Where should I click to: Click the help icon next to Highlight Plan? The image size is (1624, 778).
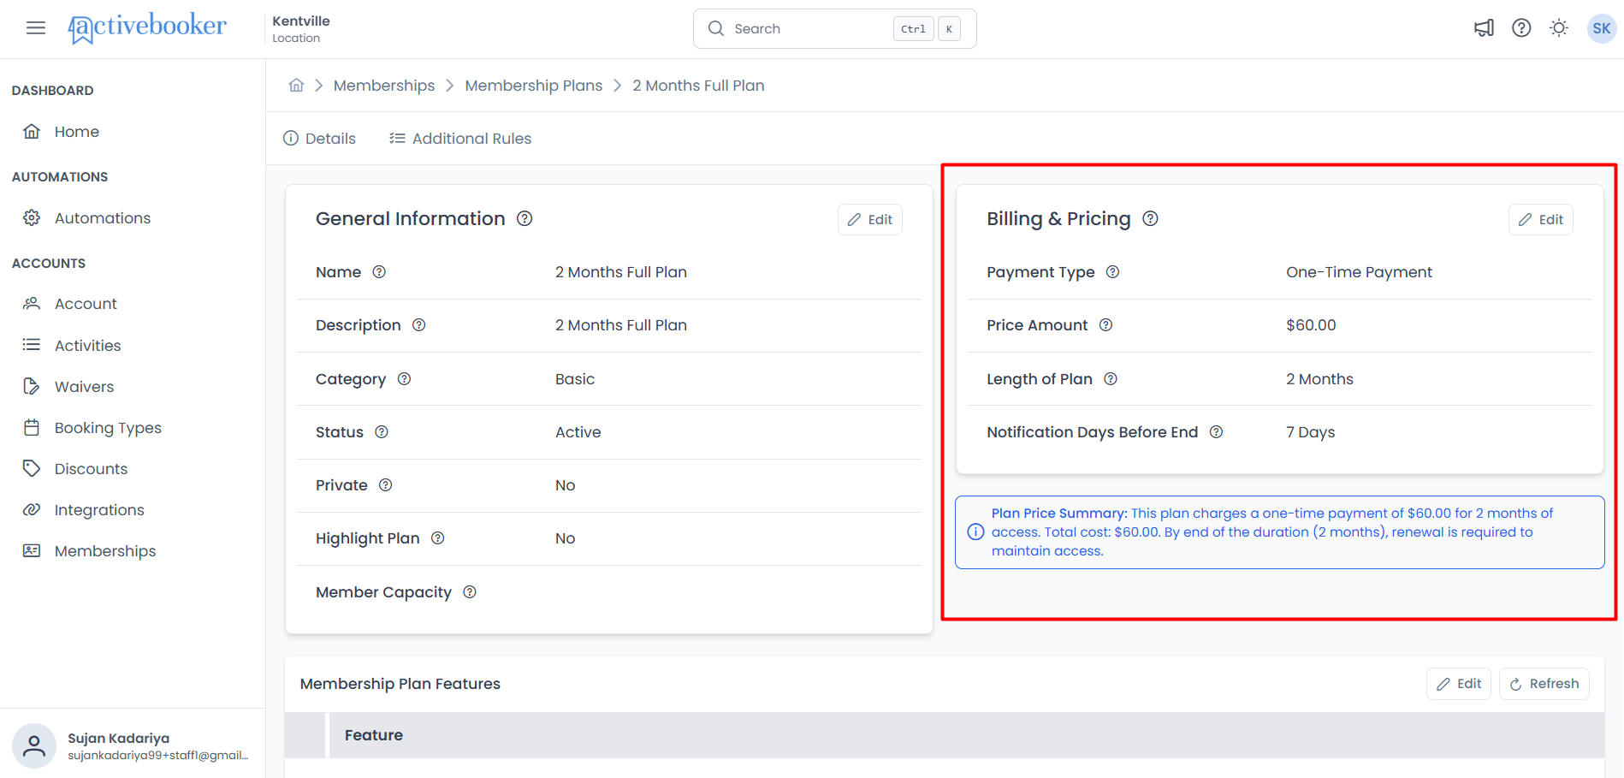[438, 538]
